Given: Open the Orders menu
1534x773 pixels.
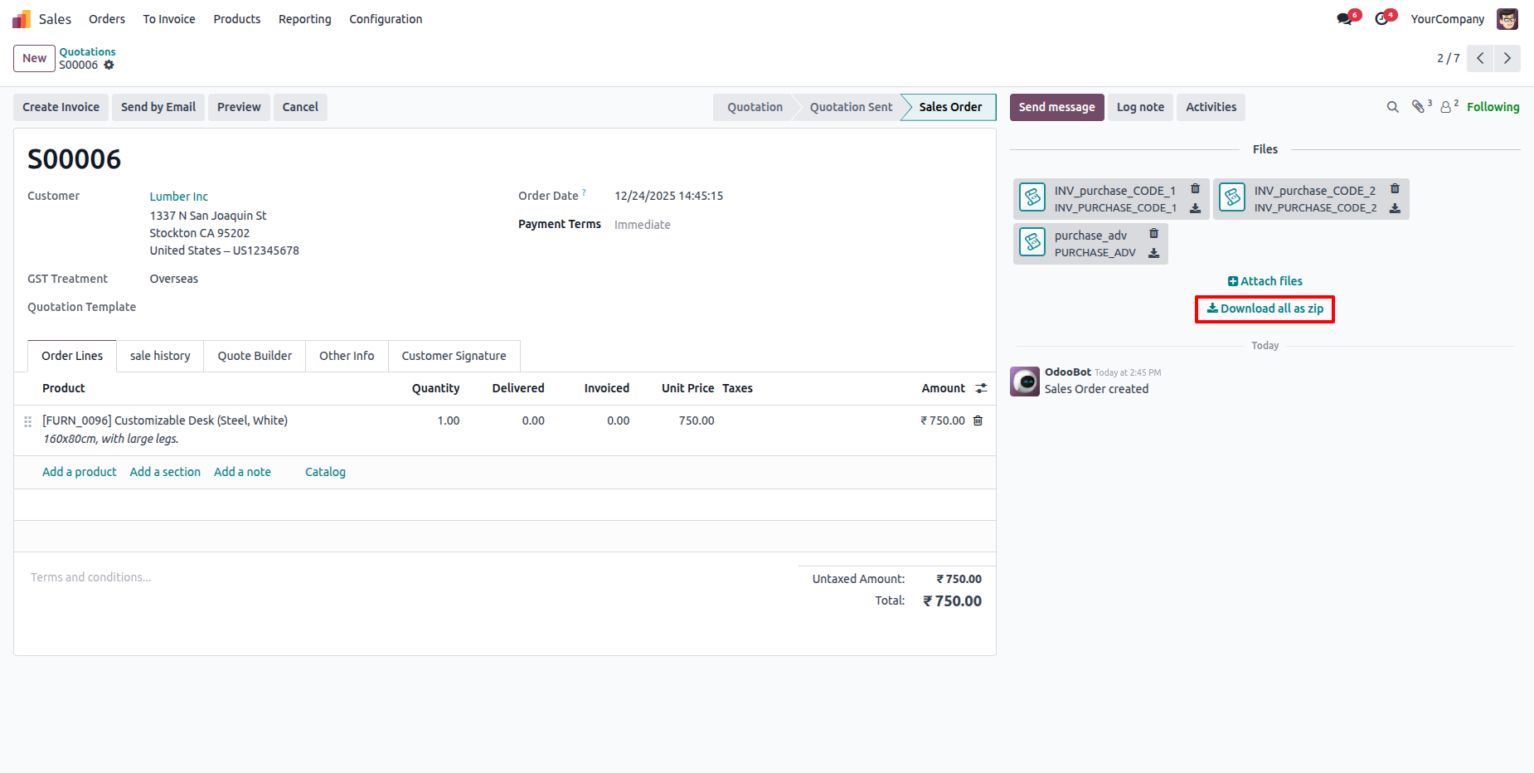Looking at the screenshot, I should coord(107,19).
